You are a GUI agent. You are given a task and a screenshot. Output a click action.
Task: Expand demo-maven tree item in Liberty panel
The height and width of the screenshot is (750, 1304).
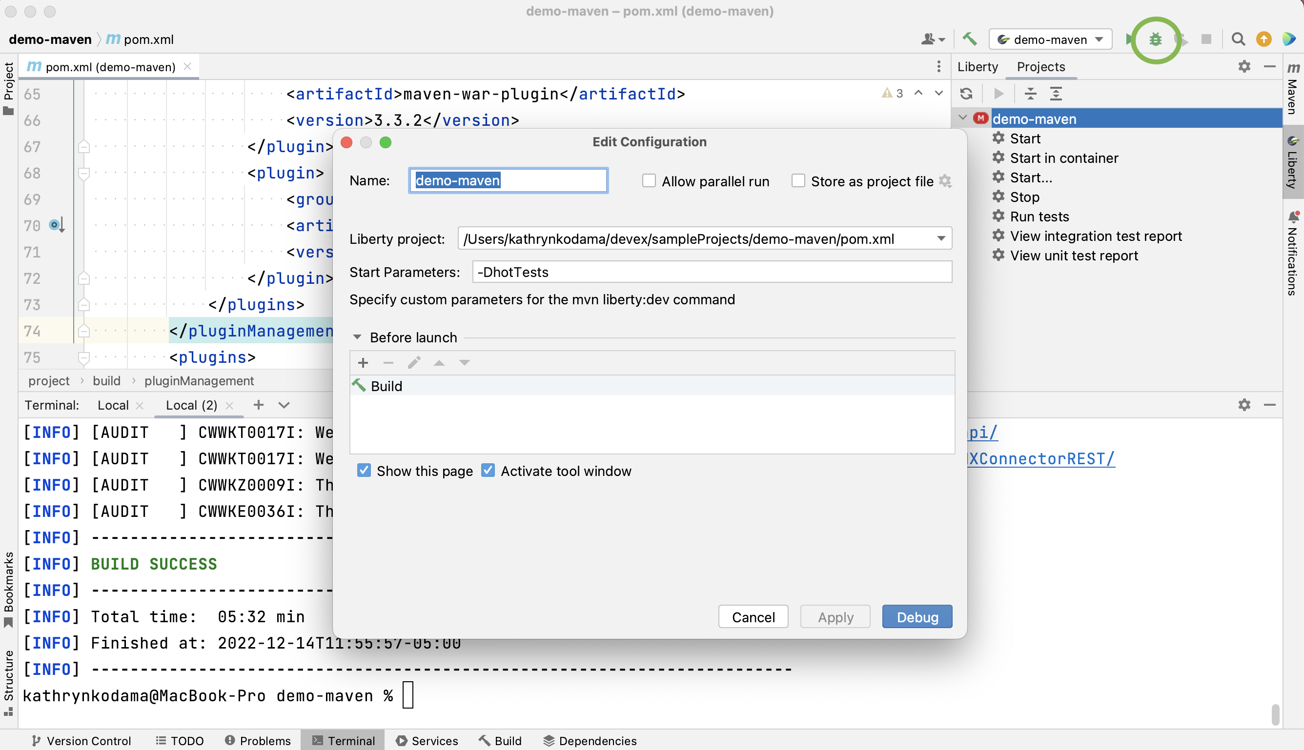point(962,118)
